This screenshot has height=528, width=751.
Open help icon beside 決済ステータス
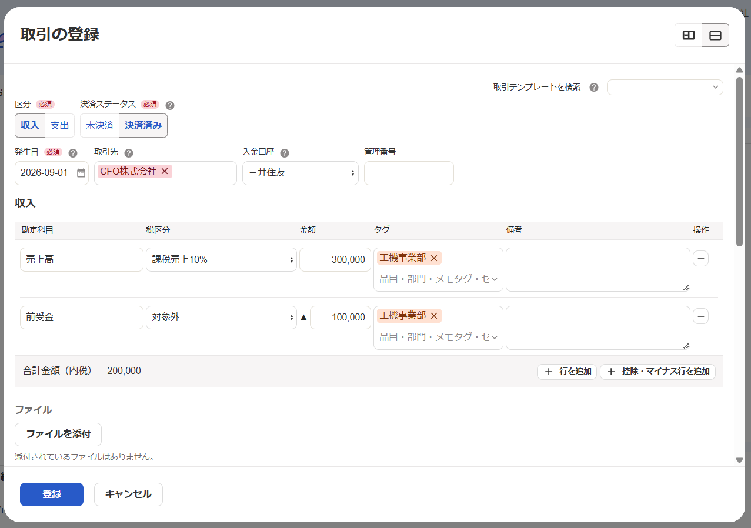[x=170, y=105]
